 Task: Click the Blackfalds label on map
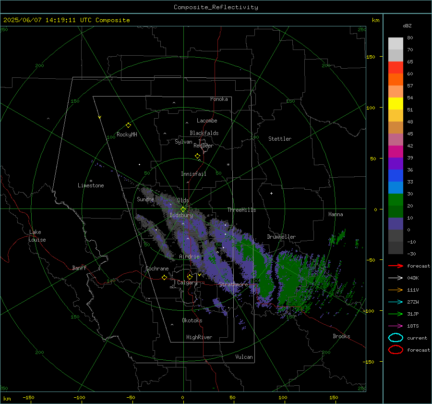coord(204,133)
